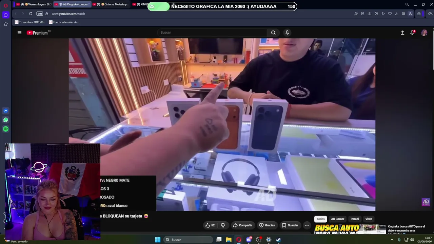Screen dimensions: 434x244
Task: Open the 'Fuerte extensión de' bookmark
Action: click(x=64, y=22)
